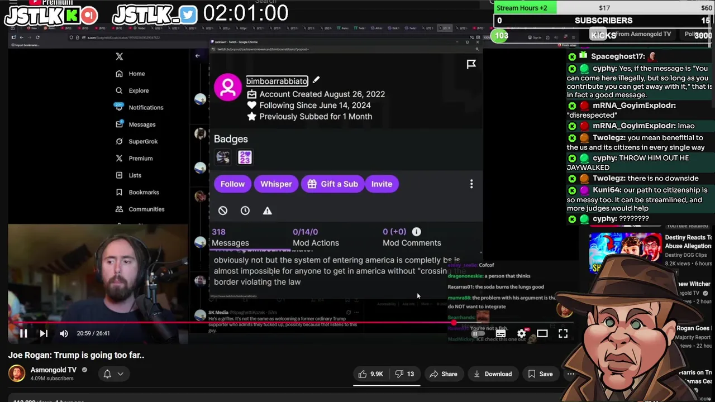Switch to the Messages tab

tap(230, 237)
